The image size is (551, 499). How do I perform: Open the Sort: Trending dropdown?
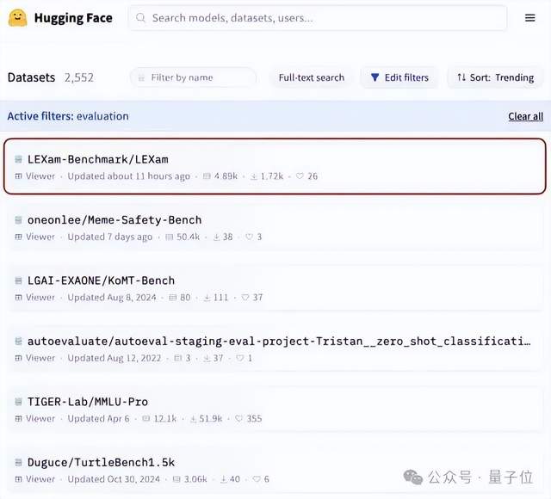495,77
